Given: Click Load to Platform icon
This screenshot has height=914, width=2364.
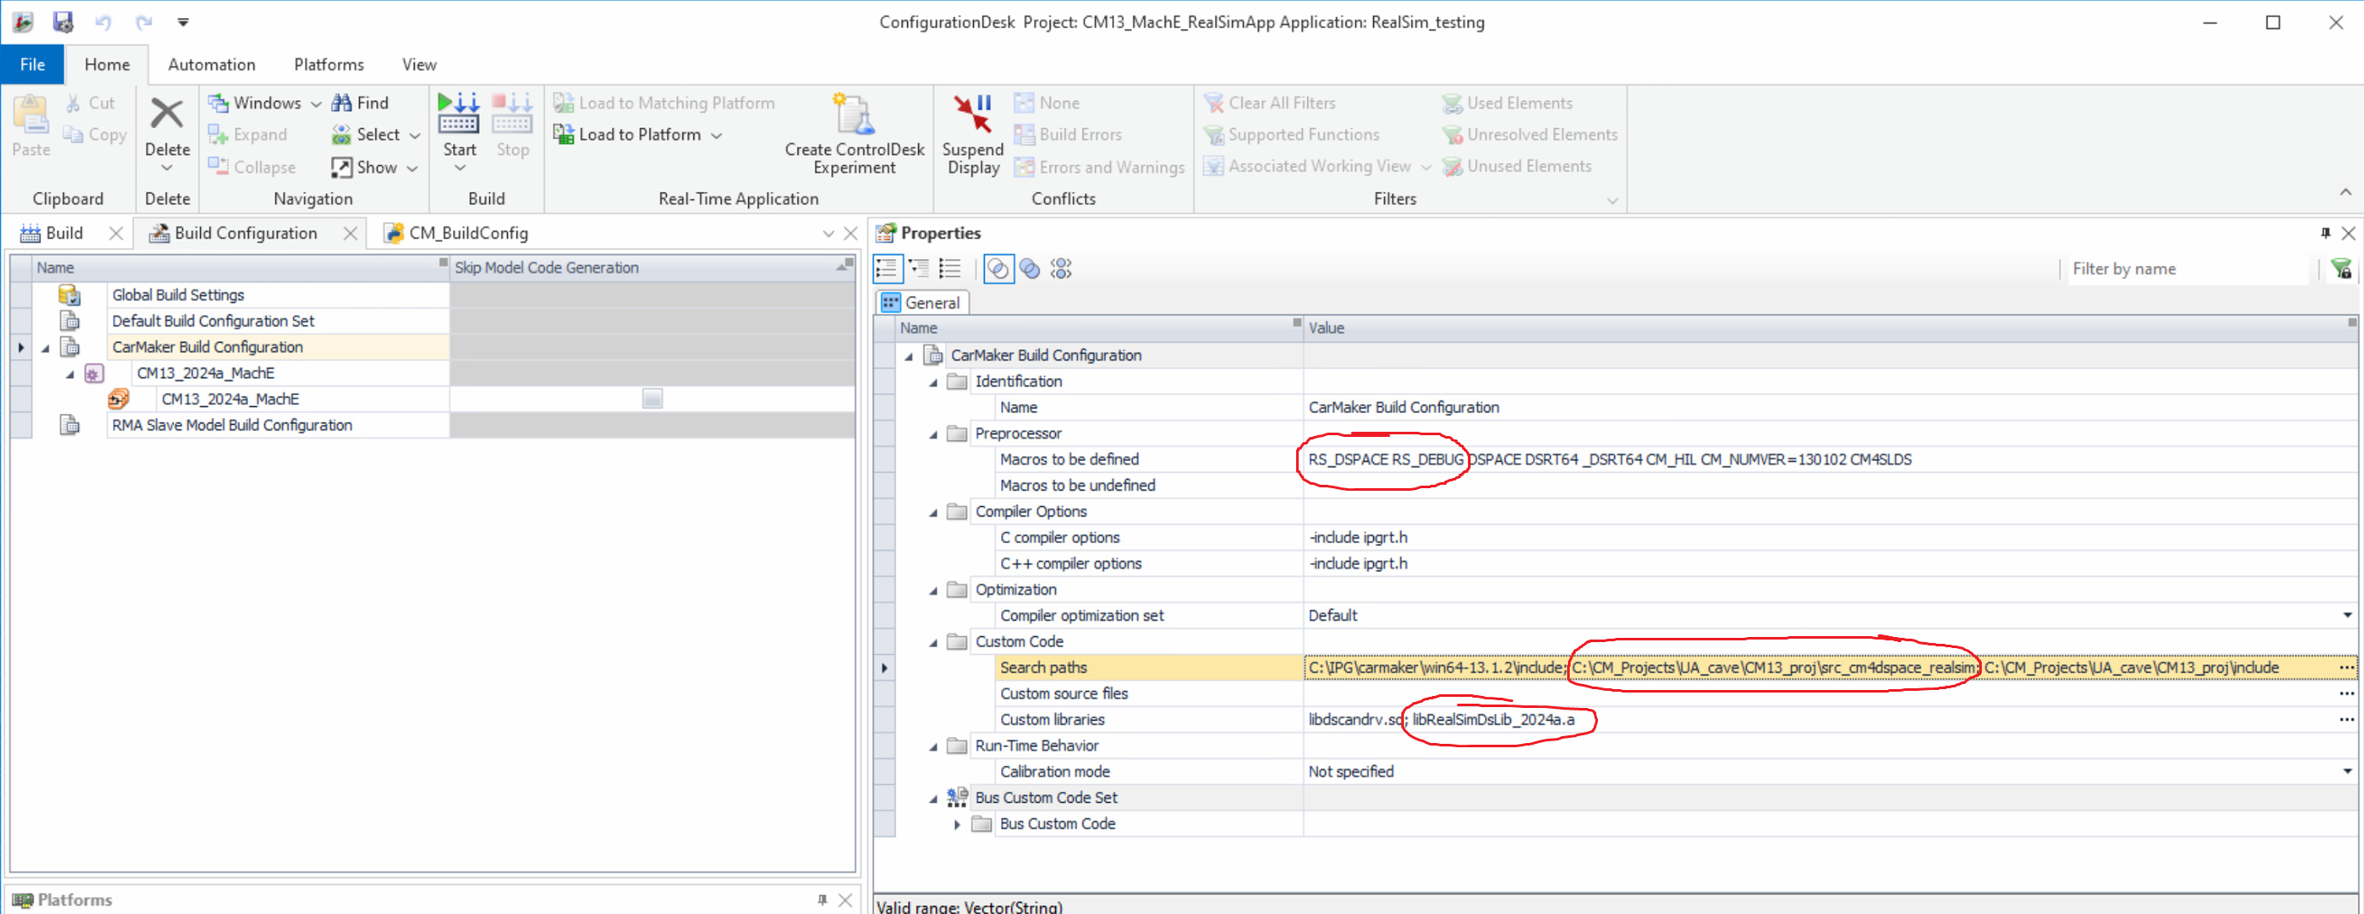Looking at the screenshot, I should coord(563,134).
